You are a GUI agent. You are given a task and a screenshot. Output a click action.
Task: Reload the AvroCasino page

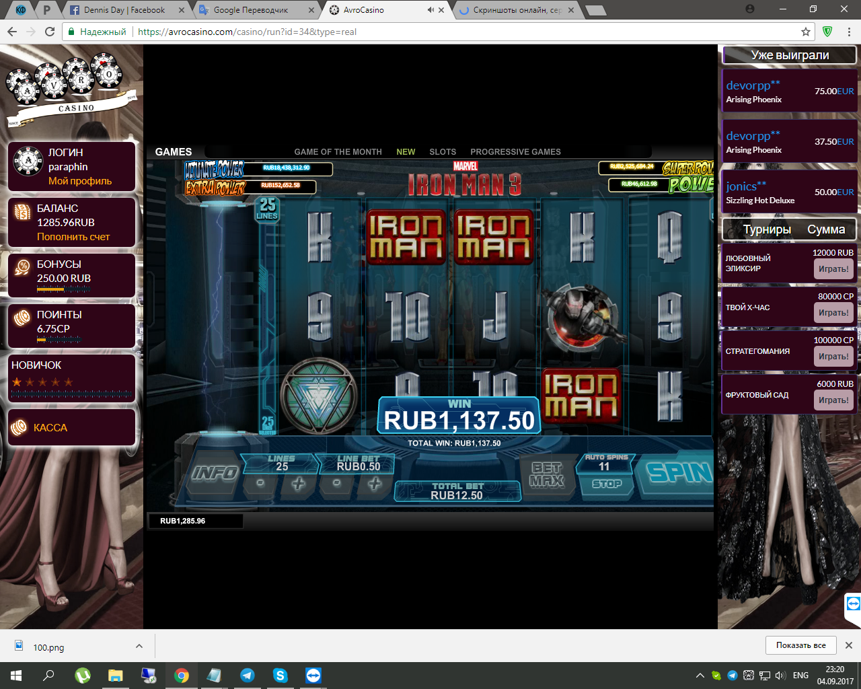pyautogui.click(x=50, y=32)
